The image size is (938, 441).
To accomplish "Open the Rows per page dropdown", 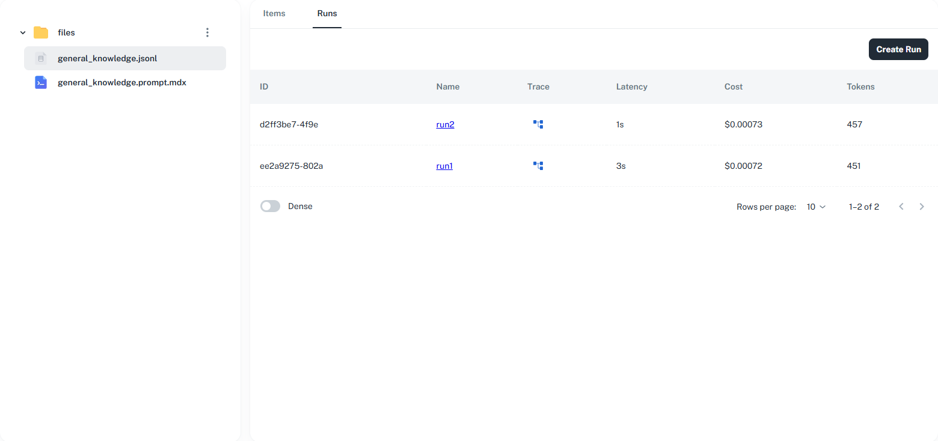I will click(x=816, y=207).
